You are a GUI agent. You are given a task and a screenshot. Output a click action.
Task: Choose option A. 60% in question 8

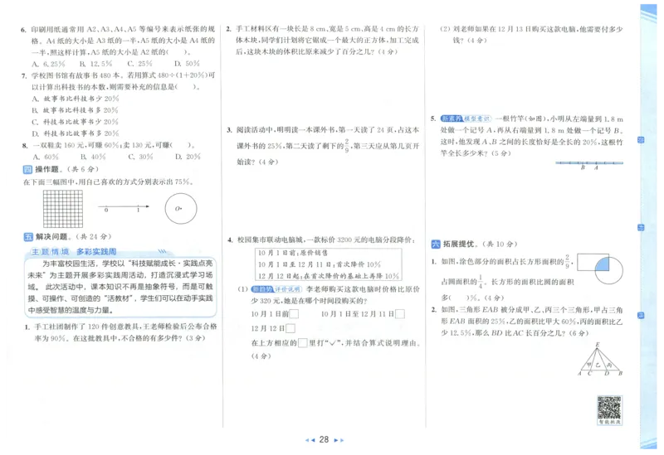(46, 157)
